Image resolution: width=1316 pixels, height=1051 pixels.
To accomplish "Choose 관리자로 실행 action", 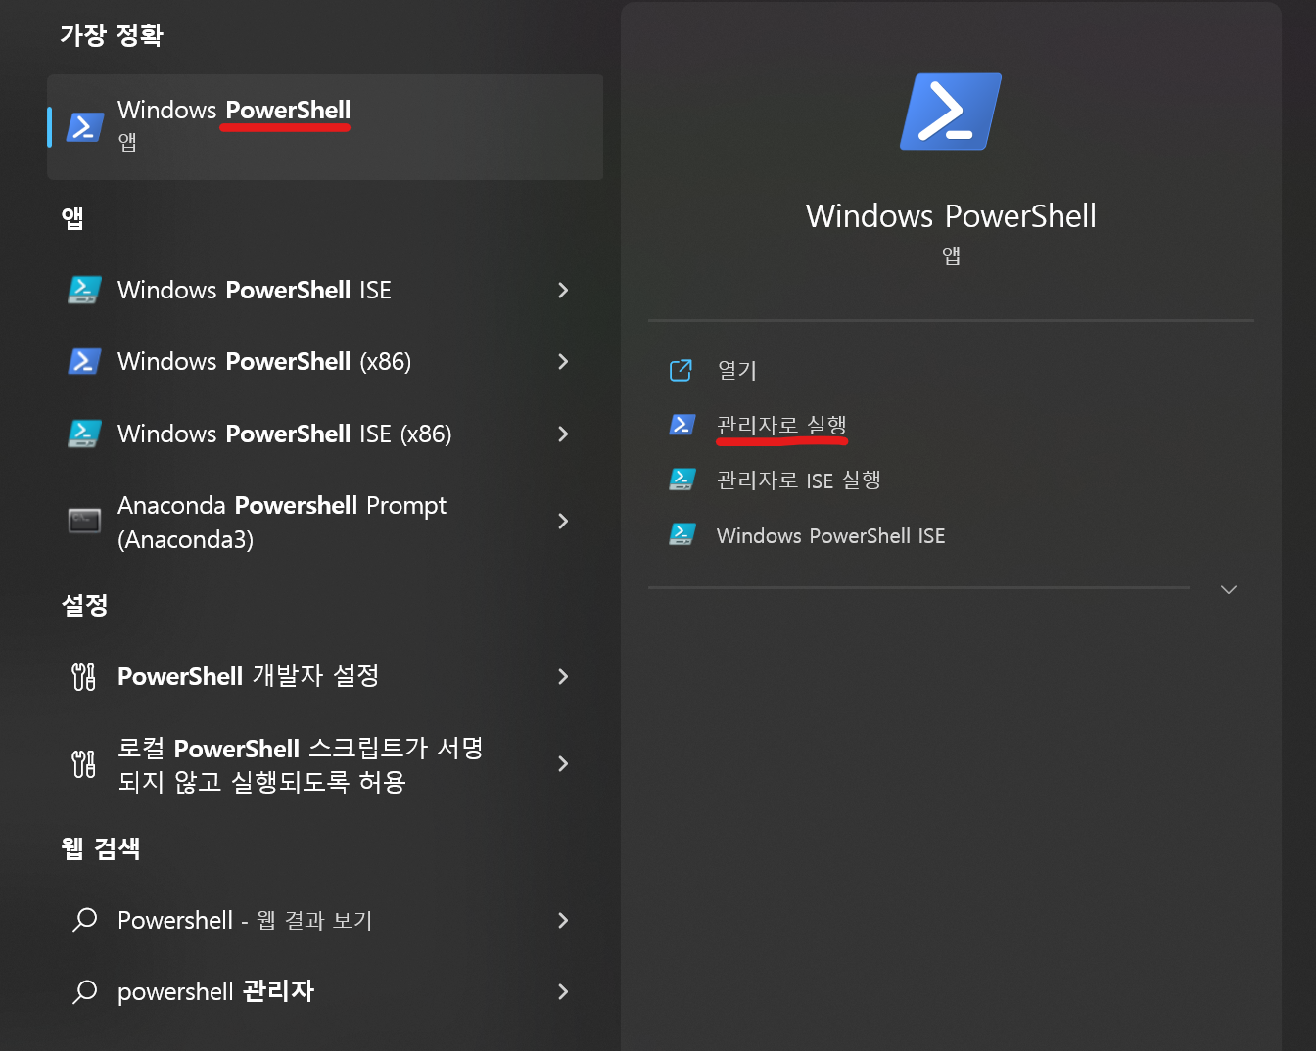I will 781,425.
